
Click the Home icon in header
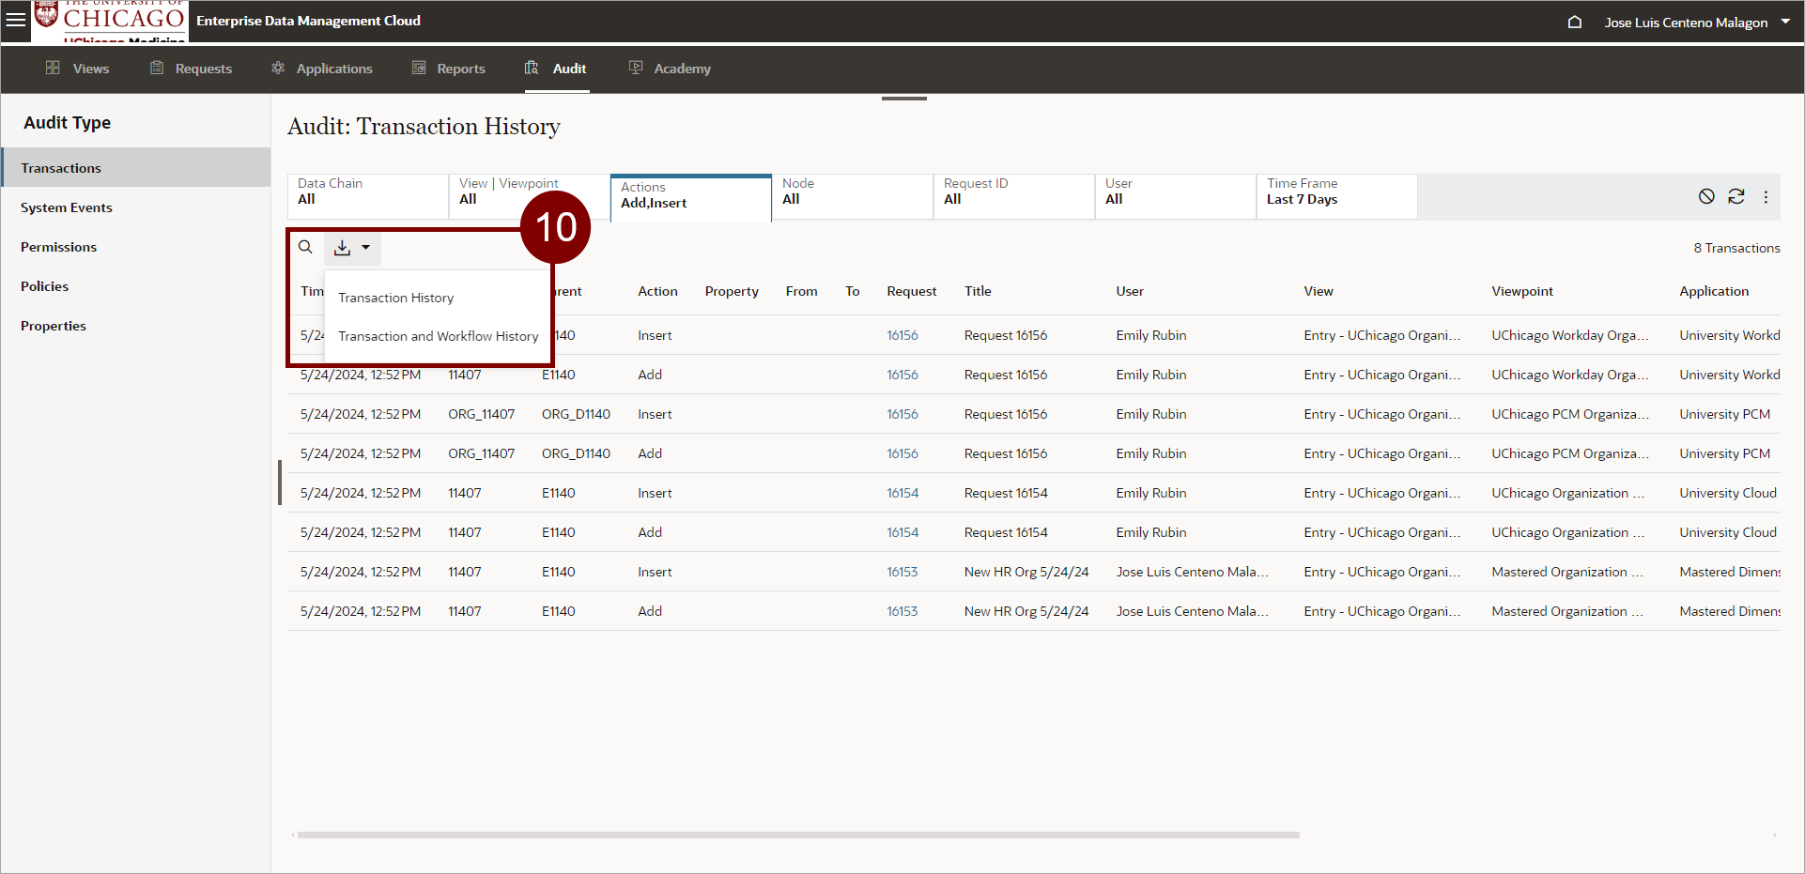tap(1575, 22)
